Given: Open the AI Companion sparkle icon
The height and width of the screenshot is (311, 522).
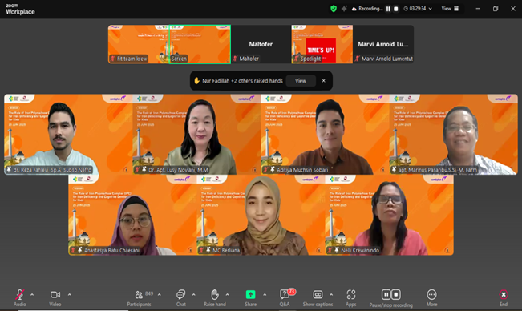Looking at the screenshot, I should 344,9.
